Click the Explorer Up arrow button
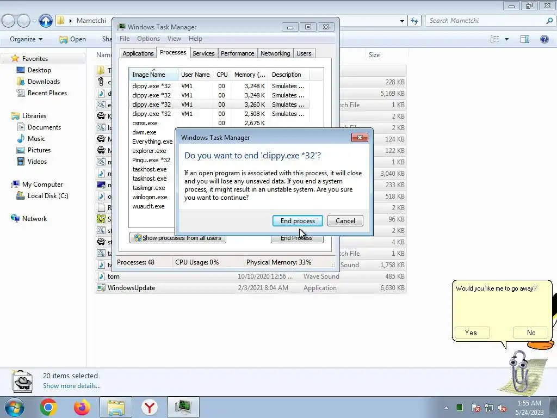 (x=46, y=21)
